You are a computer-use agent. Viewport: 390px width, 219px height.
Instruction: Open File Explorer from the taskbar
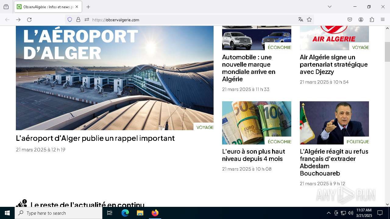tap(140, 213)
